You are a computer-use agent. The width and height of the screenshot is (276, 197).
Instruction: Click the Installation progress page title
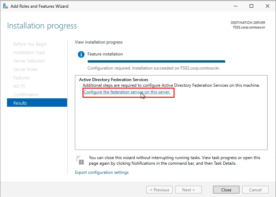pos(42,26)
